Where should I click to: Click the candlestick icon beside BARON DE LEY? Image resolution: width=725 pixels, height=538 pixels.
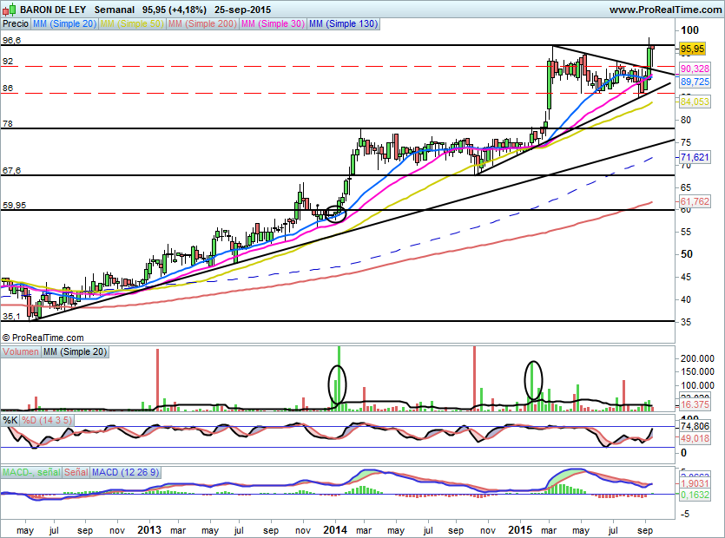(x=10, y=9)
